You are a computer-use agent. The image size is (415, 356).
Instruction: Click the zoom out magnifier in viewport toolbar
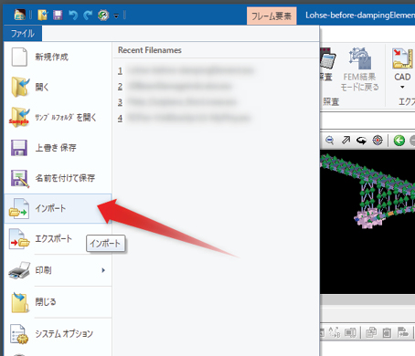(329, 141)
